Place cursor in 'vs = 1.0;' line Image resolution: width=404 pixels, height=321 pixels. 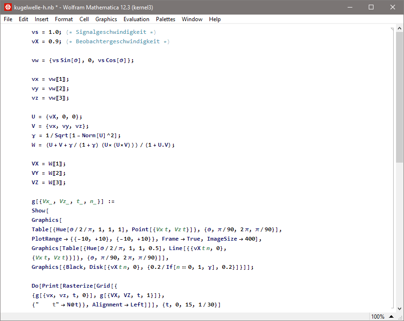pos(47,32)
